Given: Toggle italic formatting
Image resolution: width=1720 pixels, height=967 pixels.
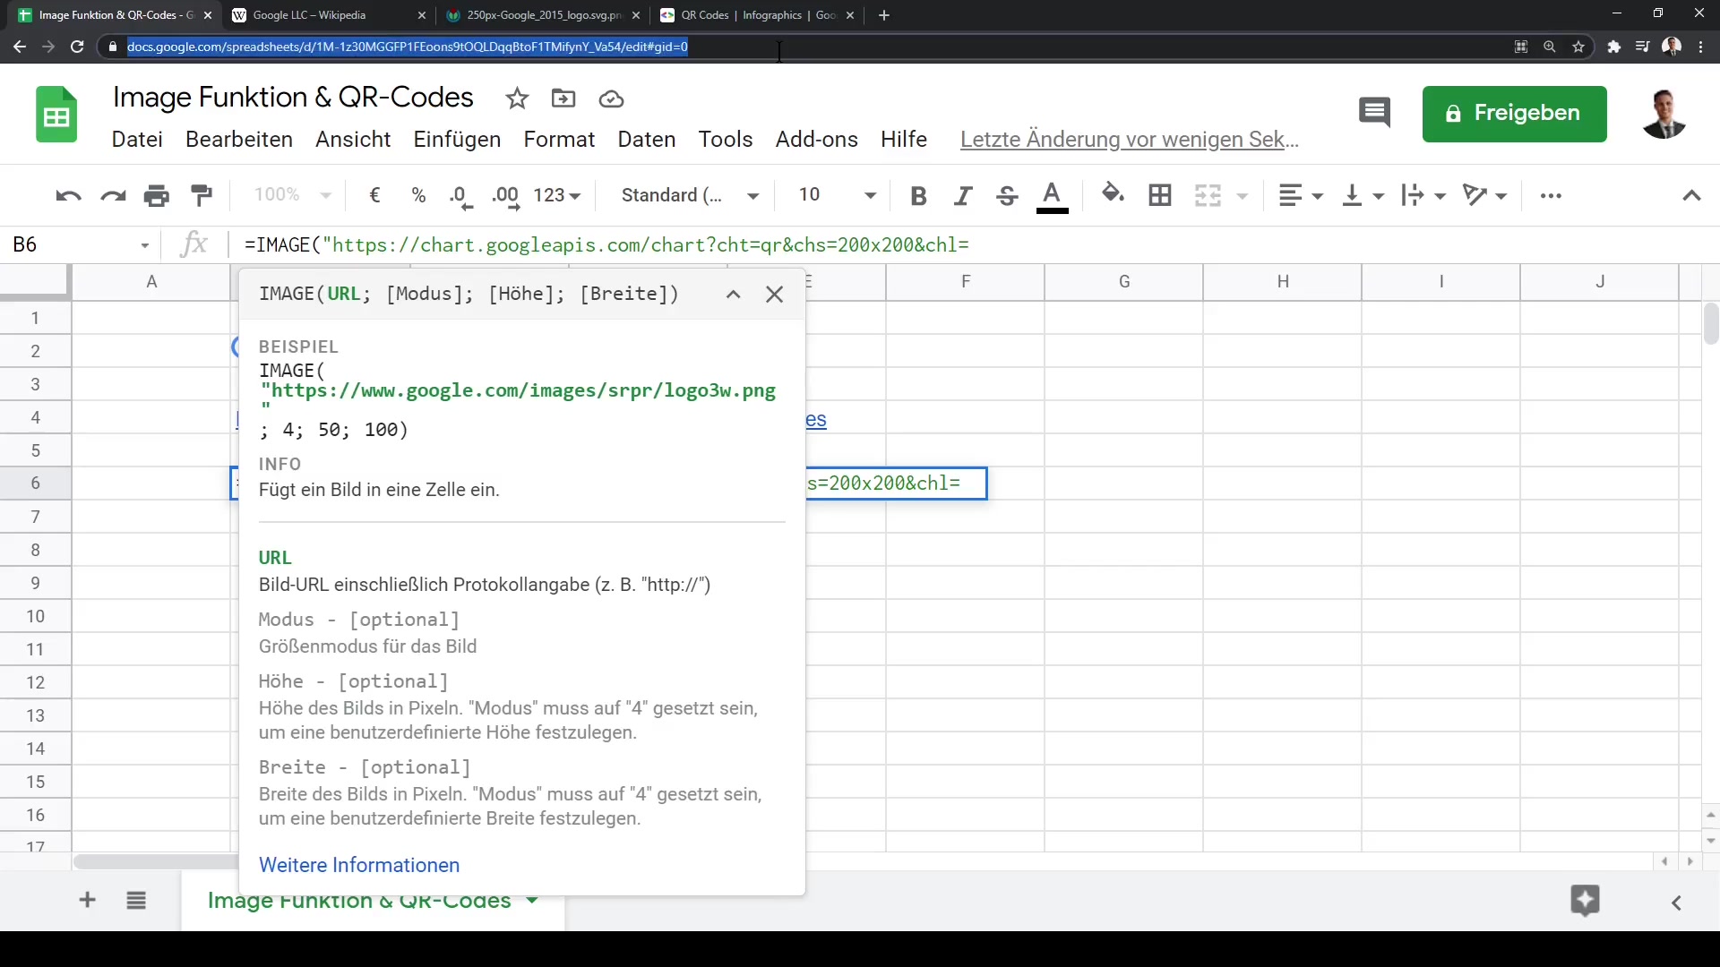Looking at the screenshot, I should (x=963, y=195).
